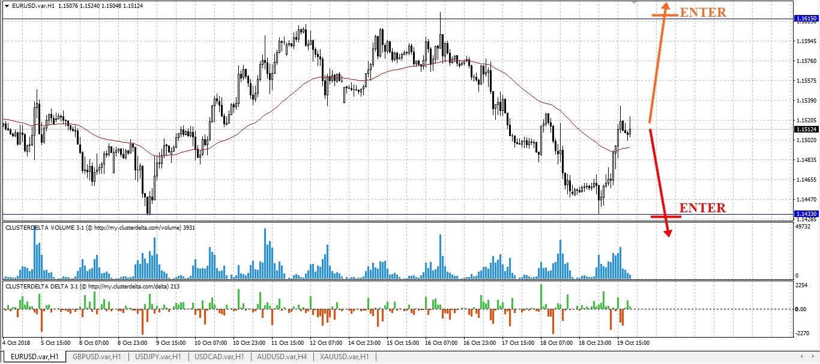Screen dimensions: 820x364
Task: Select the active EURUSD.var,H1 tab
Action: [x=35, y=356]
